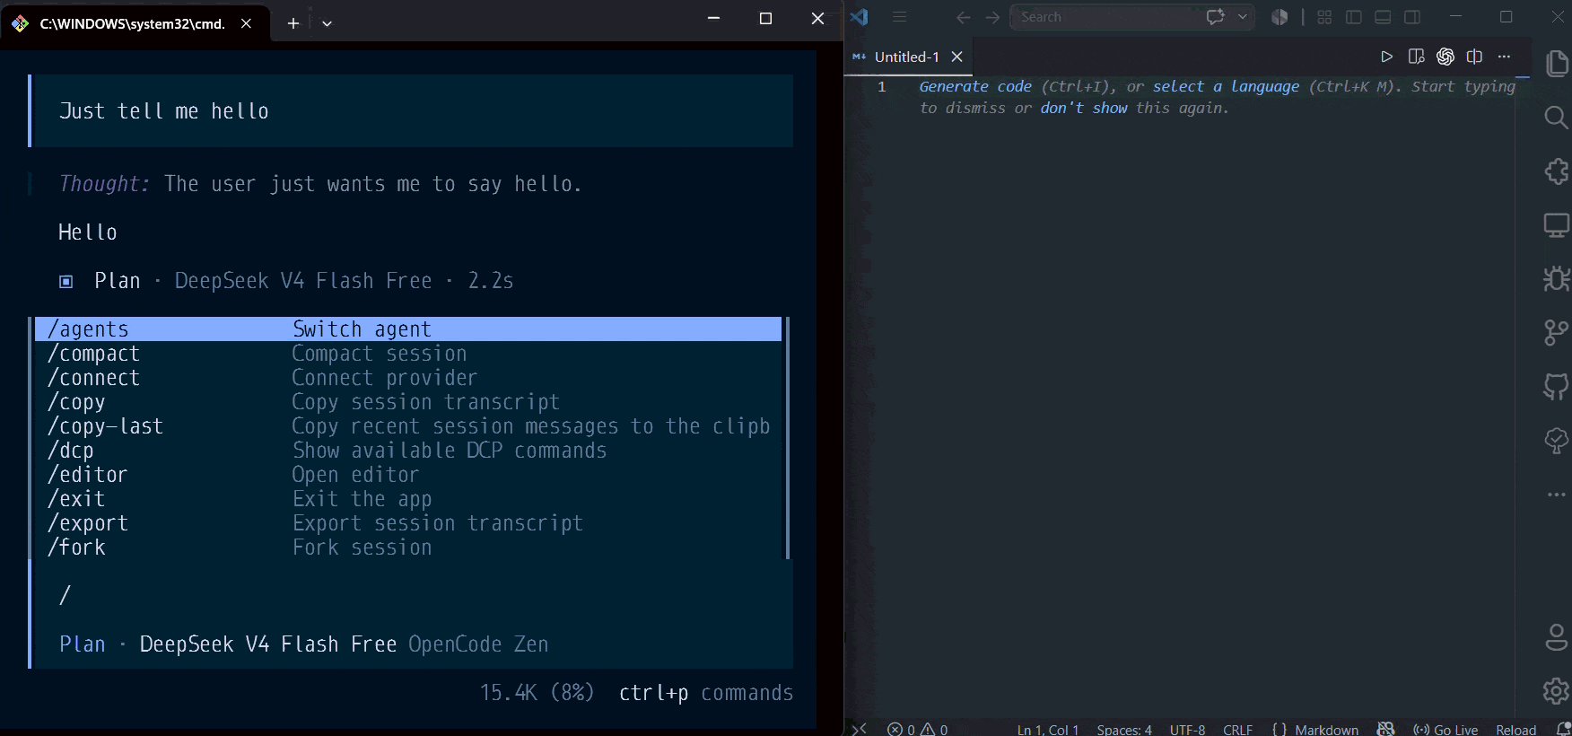Open a new terminal tab

click(x=293, y=23)
